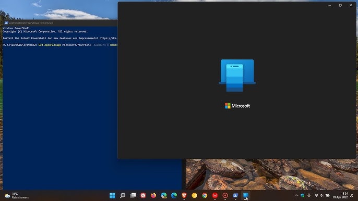Viewport: 358px width, 201px height.
Task: Click the microphone icon in the system tray
Action: [x=309, y=195]
